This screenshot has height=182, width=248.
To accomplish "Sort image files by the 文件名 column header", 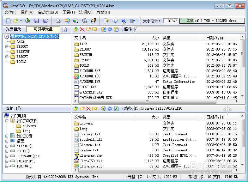I will (104, 38).
